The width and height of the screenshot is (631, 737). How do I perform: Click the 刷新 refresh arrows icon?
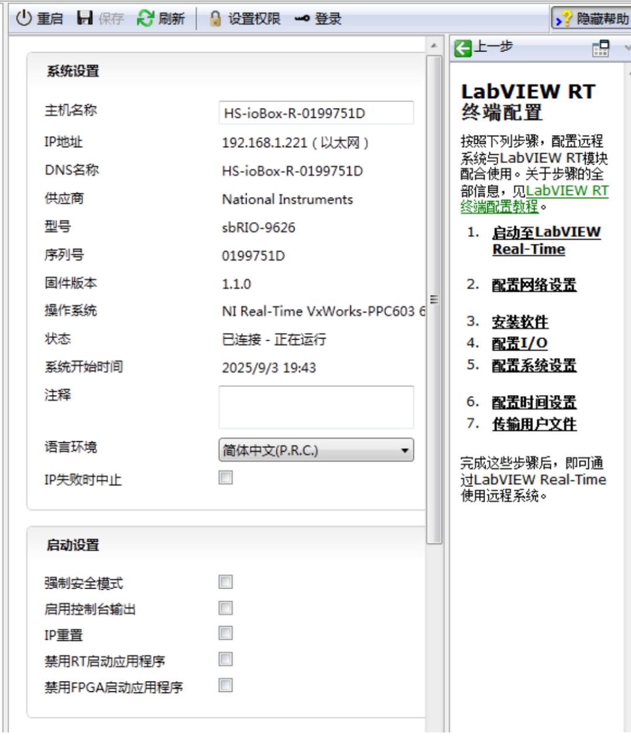point(145,18)
